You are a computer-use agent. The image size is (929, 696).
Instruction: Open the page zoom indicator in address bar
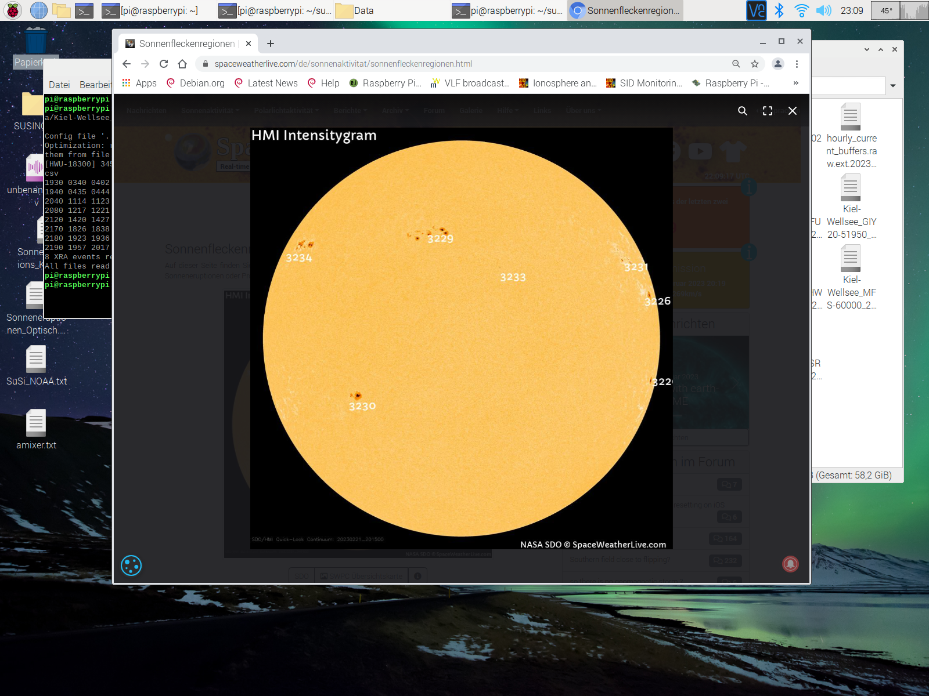(736, 64)
